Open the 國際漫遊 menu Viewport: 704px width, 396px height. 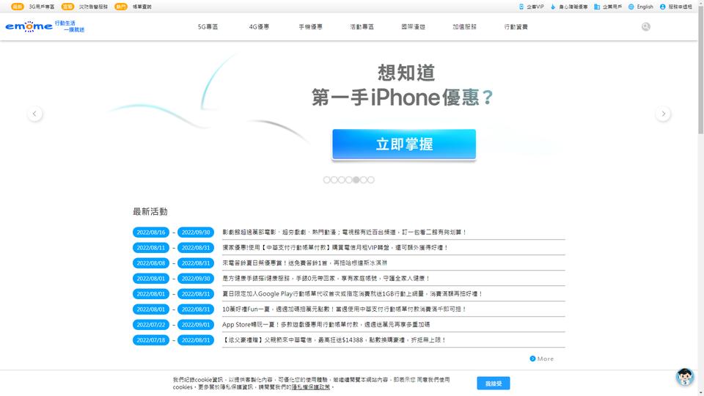(413, 27)
